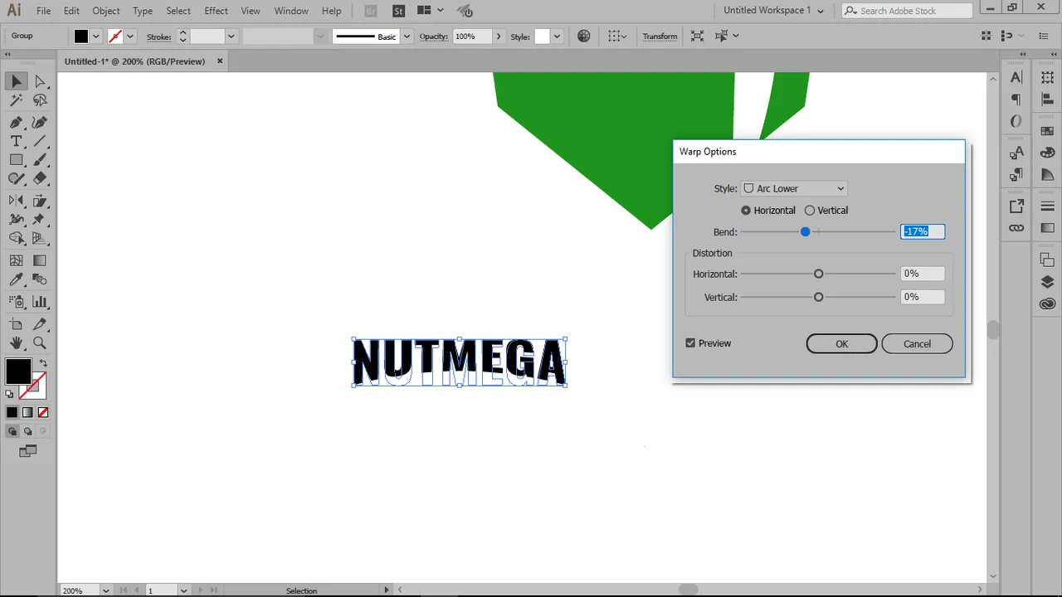Open the Color palette panel icon
1062x597 pixels.
coord(1047,153)
